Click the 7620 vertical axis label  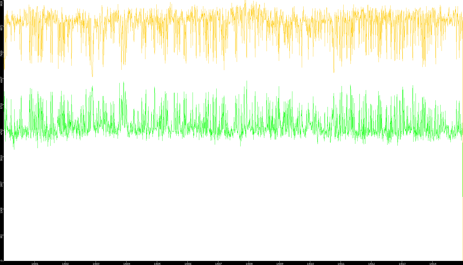click(x=2, y=54)
